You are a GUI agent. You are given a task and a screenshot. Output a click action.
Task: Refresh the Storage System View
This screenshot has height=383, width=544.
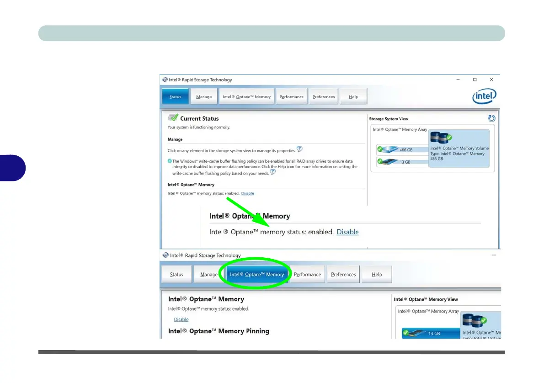pos(491,118)
